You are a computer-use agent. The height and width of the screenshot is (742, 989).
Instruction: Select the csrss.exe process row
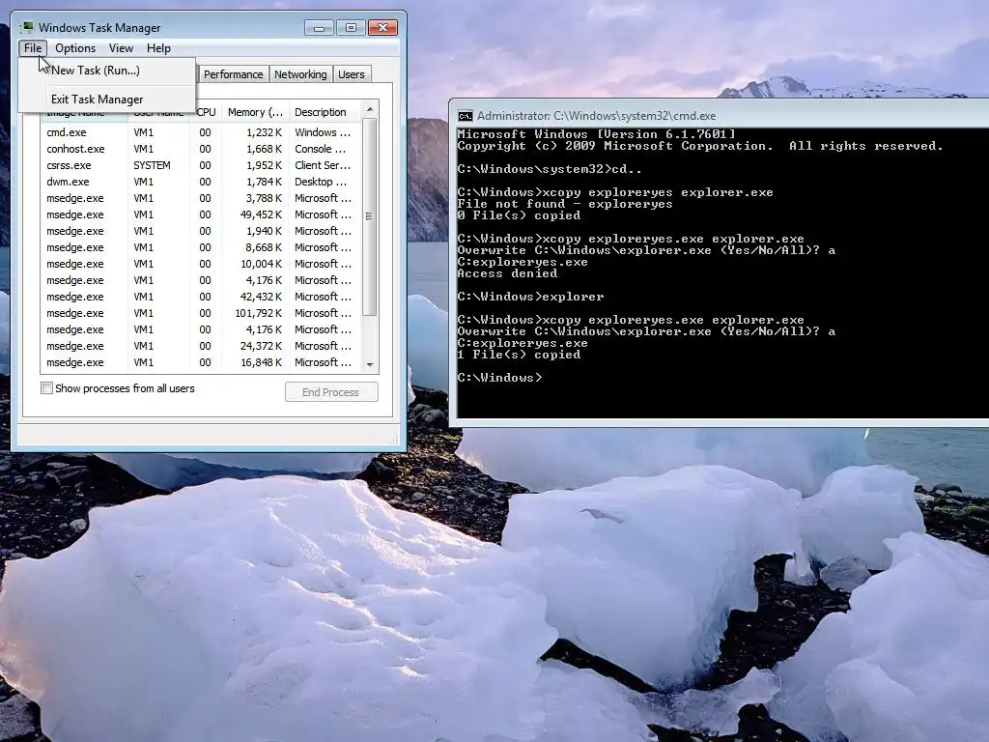coord(201,165)
